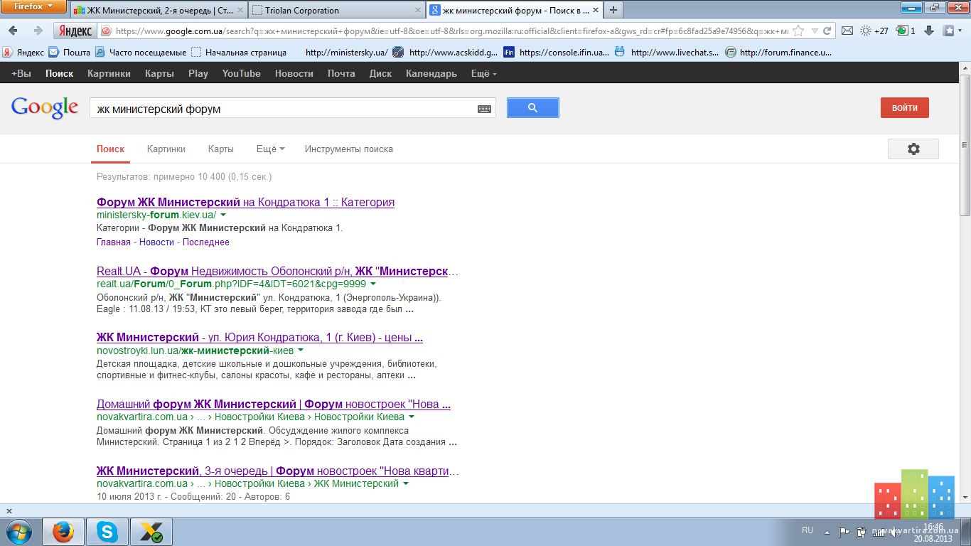The width and height of the screenshot is (971, 546).
Task: Open Почта in the black Google bar
Action: pos(341,73)
